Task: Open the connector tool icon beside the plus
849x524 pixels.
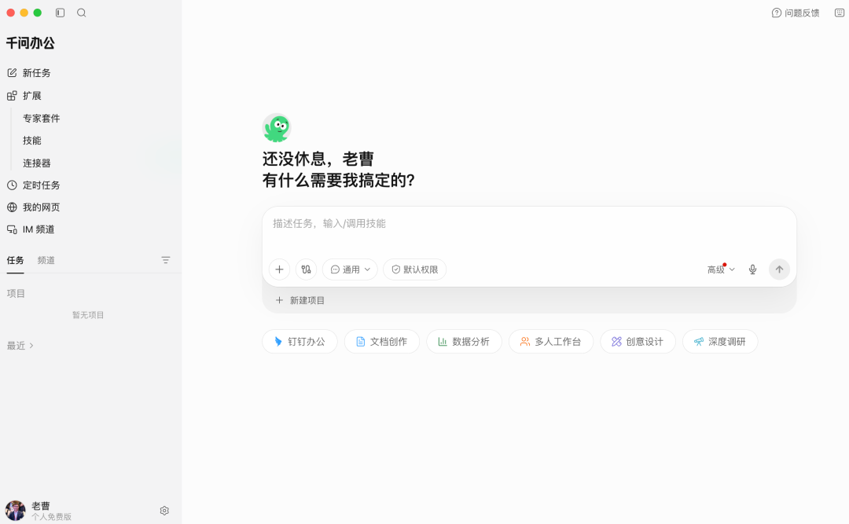Action: tap(306, 269)
